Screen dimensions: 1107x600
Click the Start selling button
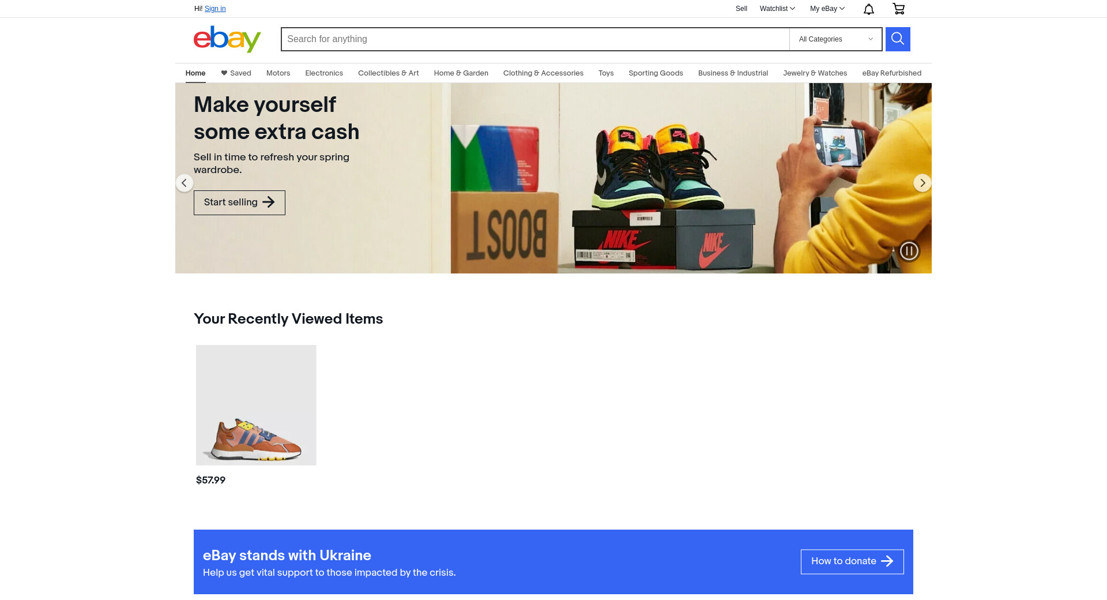click(239, 202)
